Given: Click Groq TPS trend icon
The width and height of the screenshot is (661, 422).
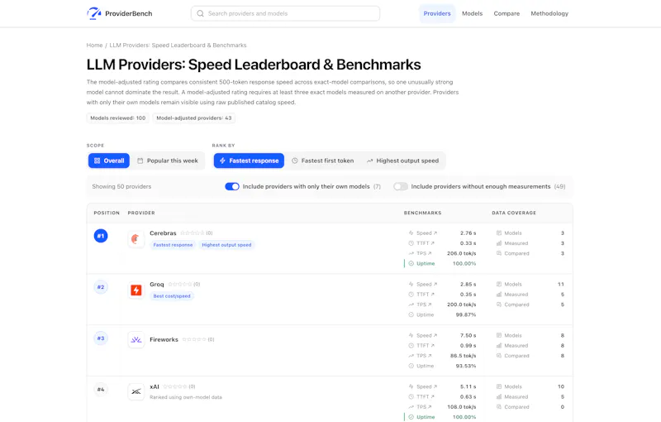Looking at the screenshot, I should click(411, 305).
